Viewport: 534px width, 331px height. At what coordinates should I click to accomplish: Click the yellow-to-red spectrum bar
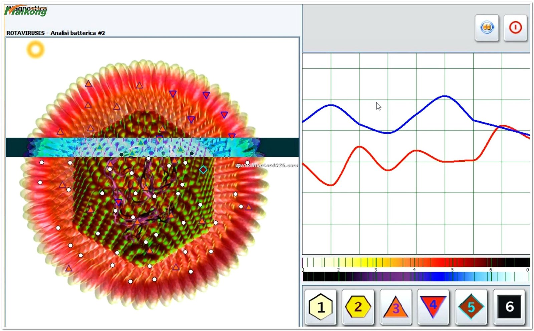pos(416,262)
